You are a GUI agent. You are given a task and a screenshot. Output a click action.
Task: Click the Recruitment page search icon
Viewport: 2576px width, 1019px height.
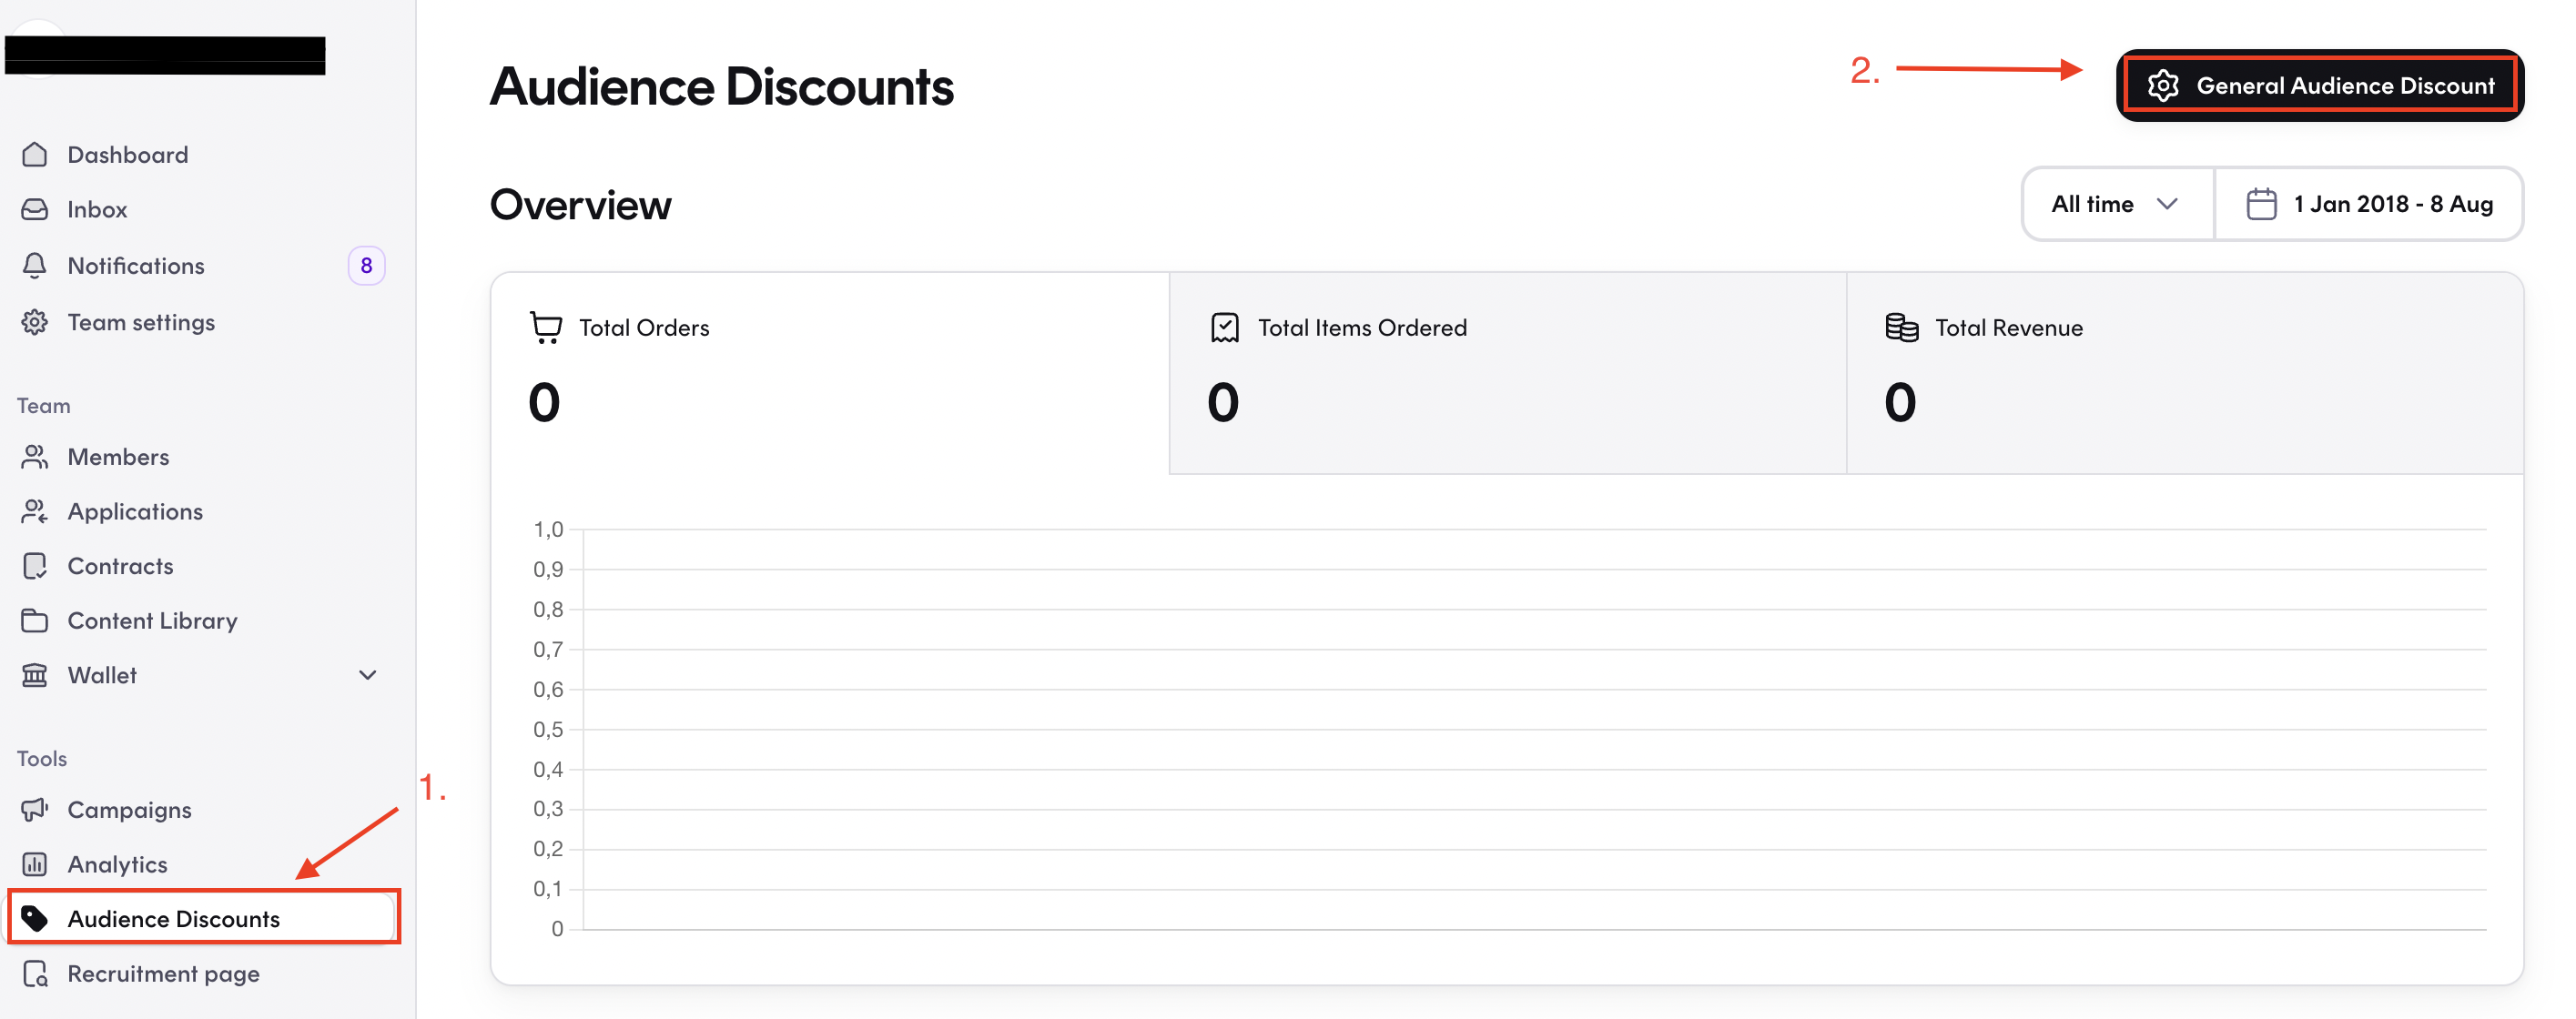35,973
